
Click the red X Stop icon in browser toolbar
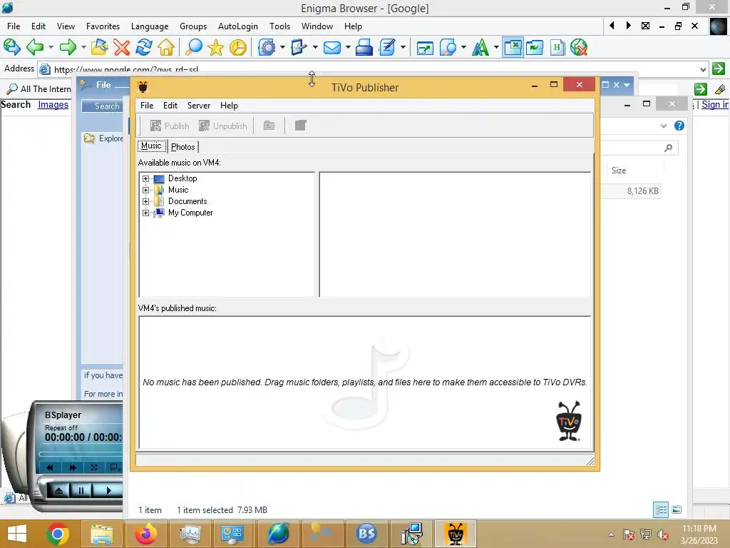click(121, 47)
